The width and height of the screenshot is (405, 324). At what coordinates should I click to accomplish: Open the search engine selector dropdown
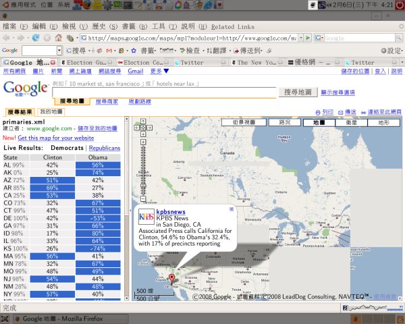point(319,38)
